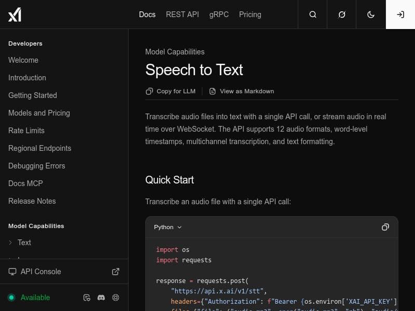Open API Console via the external link icon
This screenshot has width=415, height=311.
[116, 271]
